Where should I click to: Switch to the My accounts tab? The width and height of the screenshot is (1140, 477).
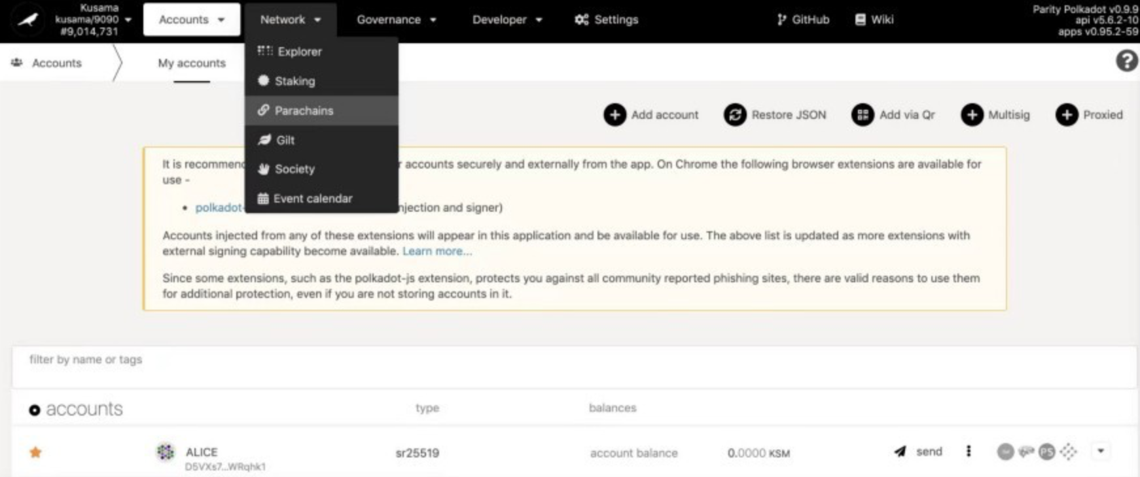pos(192,63)
